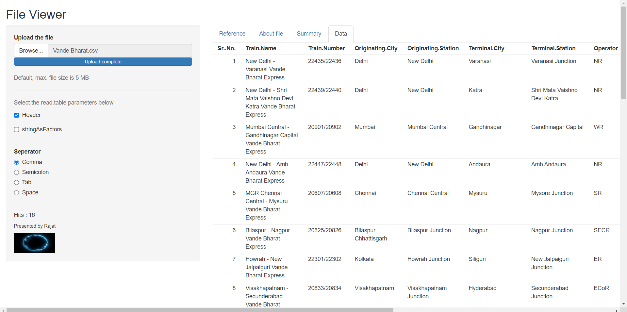Choose the Semicolon separator

pos(16,172)
